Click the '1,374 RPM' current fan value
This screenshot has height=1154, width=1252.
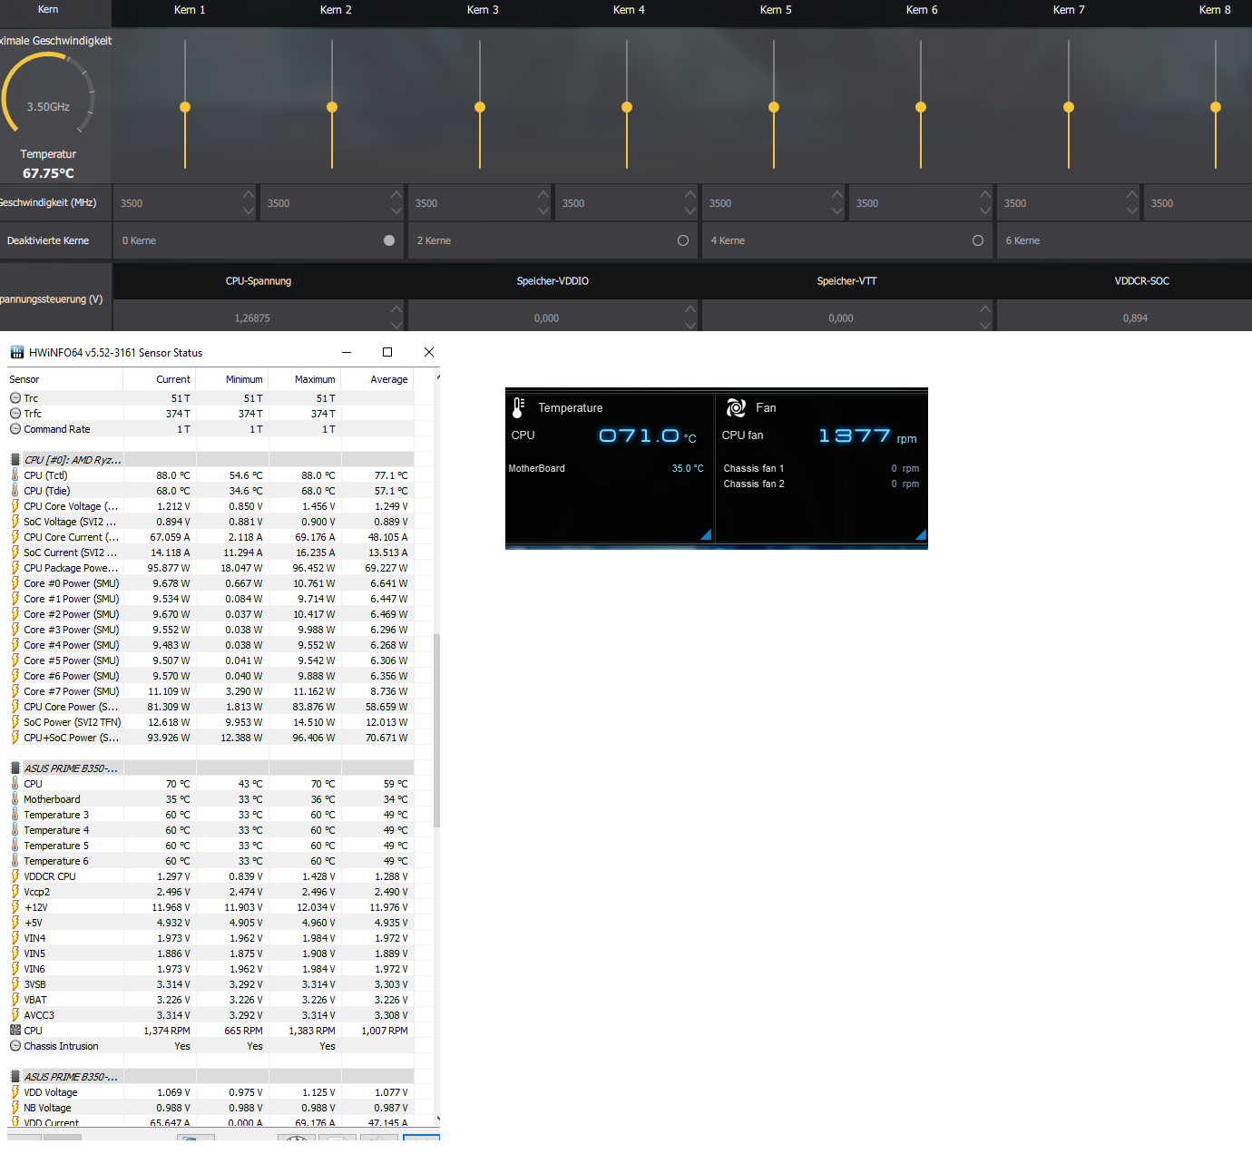tap(167, 1031)
